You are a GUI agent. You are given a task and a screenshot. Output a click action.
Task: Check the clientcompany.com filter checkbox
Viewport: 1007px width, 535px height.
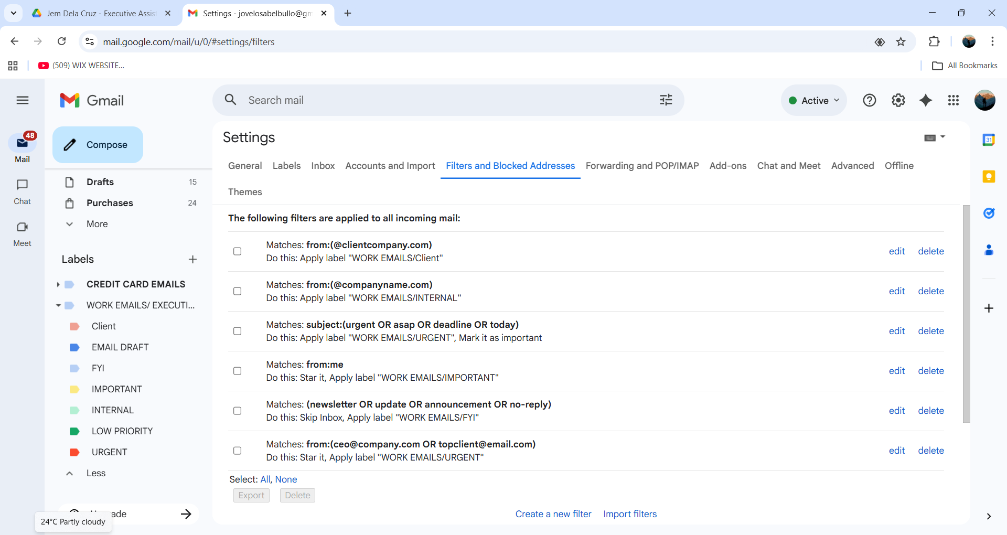[237, 251]
